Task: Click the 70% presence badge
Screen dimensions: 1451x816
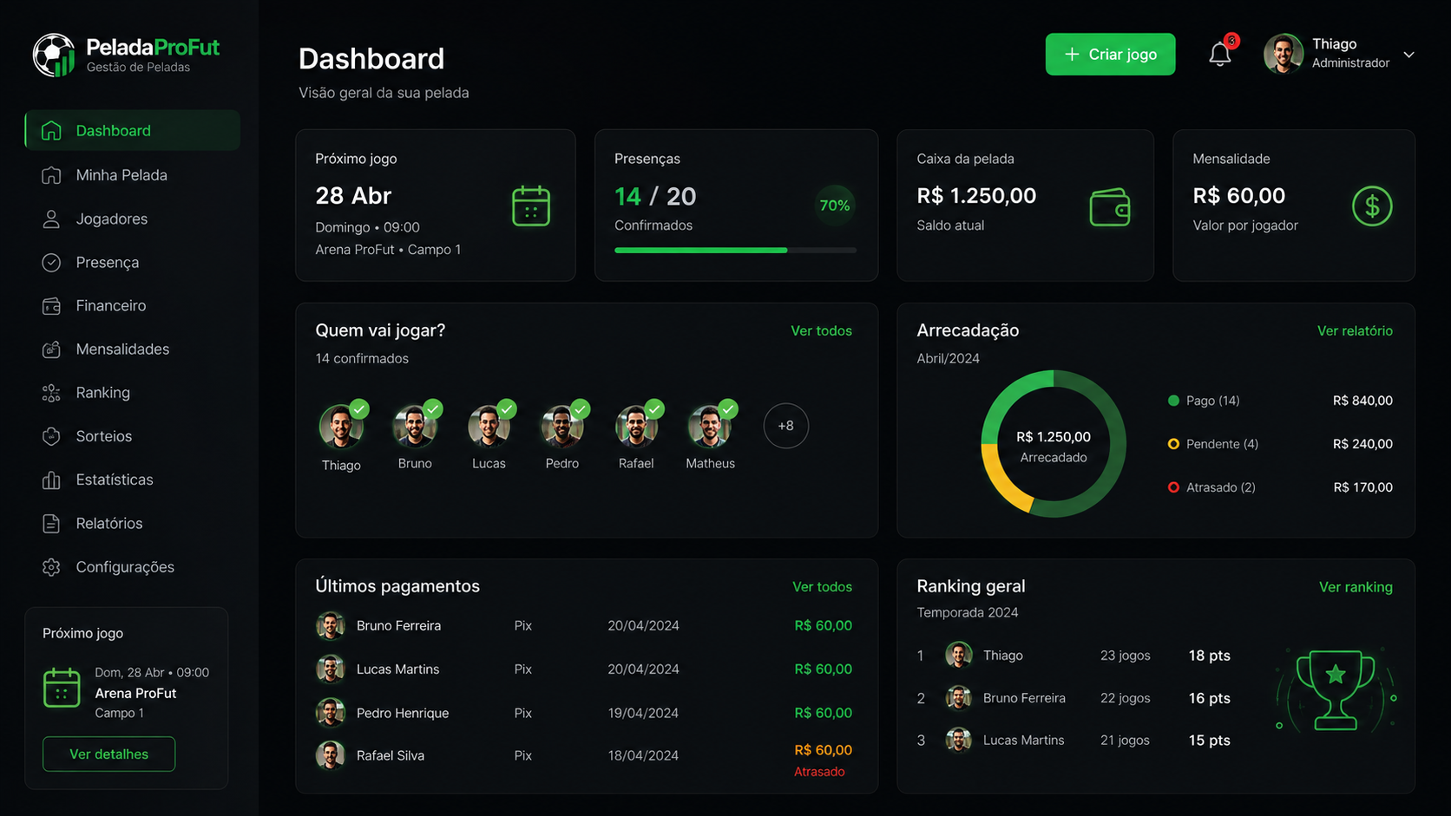Action: click(835, 206)
